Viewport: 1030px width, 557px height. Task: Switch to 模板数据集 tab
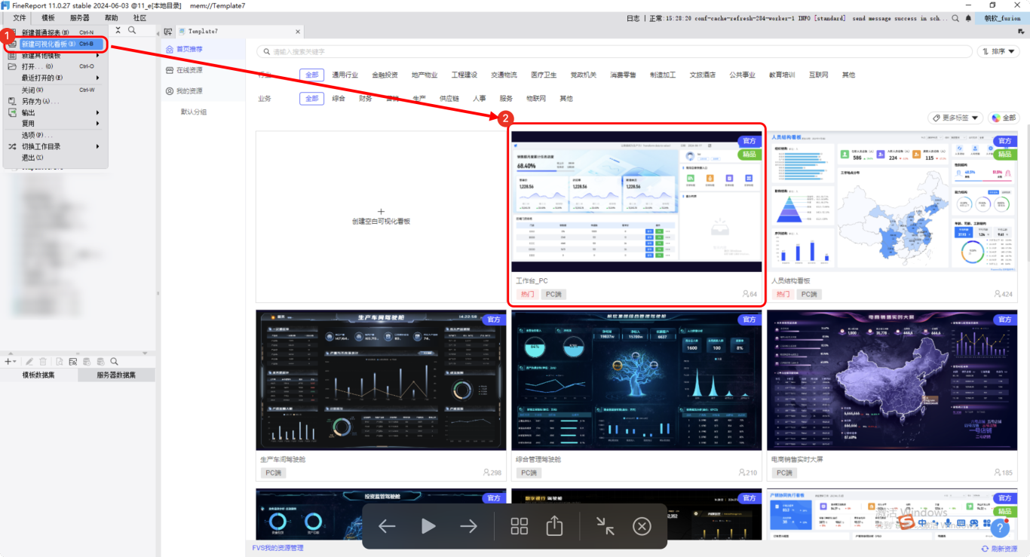(38, 375)
